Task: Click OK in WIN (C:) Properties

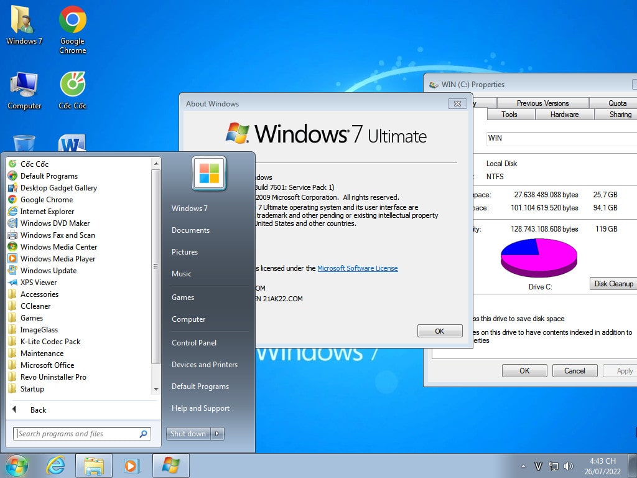Action: 524,371
